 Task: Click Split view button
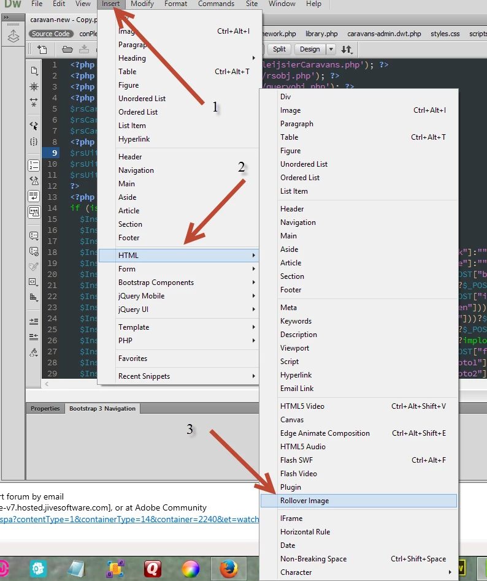pyautogui.click(x=279, y=49)
